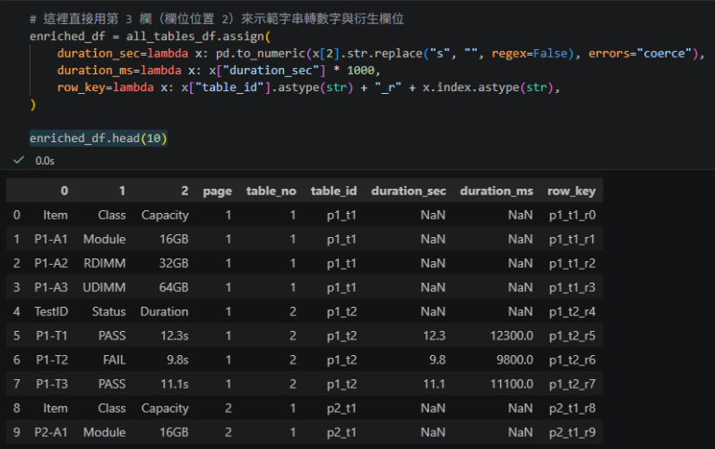
Task: Click the cell P1-A1
Action: [51, 239]
